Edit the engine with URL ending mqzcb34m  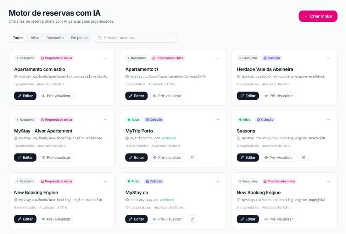25,219
